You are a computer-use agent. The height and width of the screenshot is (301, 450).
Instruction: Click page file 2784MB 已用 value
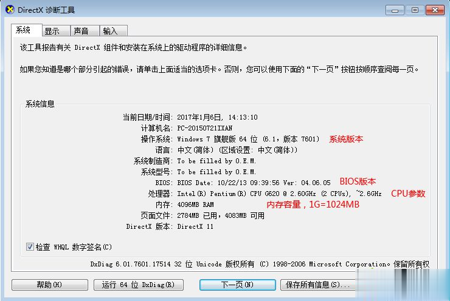(x=221, y=215)
